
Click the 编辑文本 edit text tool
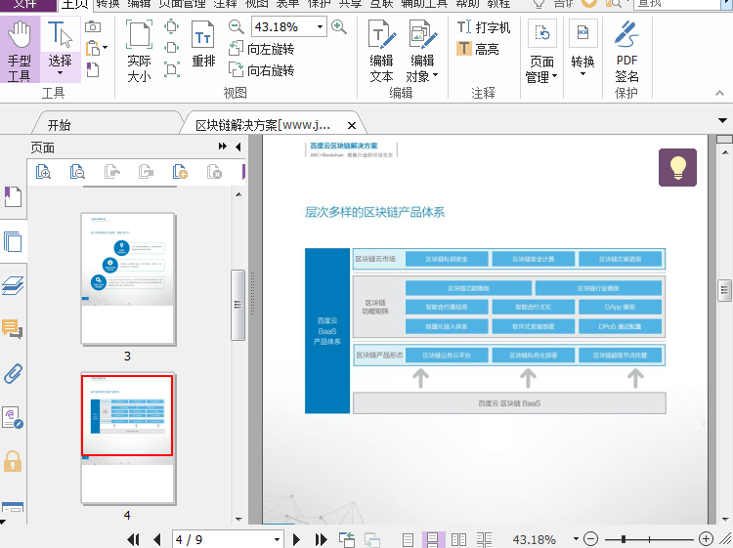tap(381, 51)
